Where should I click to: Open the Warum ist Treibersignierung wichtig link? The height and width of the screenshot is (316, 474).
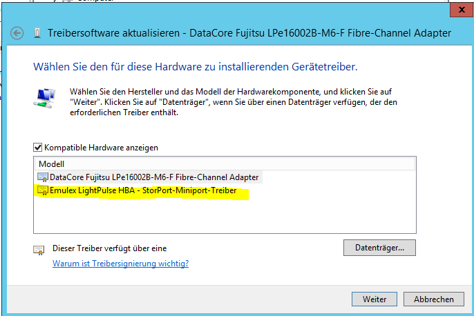[x=120, y=263]
